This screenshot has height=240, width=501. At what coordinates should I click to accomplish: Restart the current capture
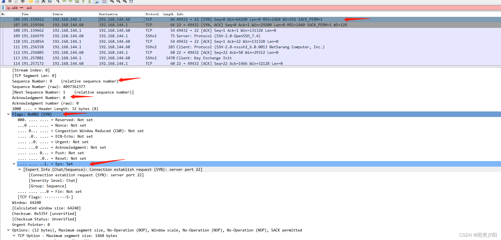coord(16,1)
